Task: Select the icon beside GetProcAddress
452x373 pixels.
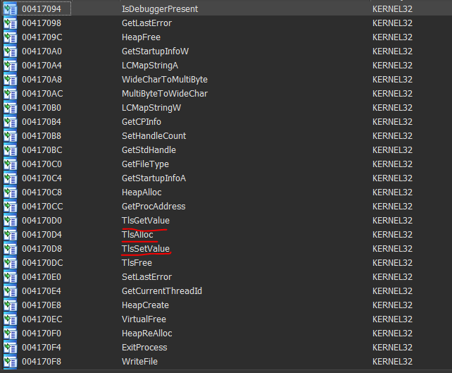Action: pos(11,207)
